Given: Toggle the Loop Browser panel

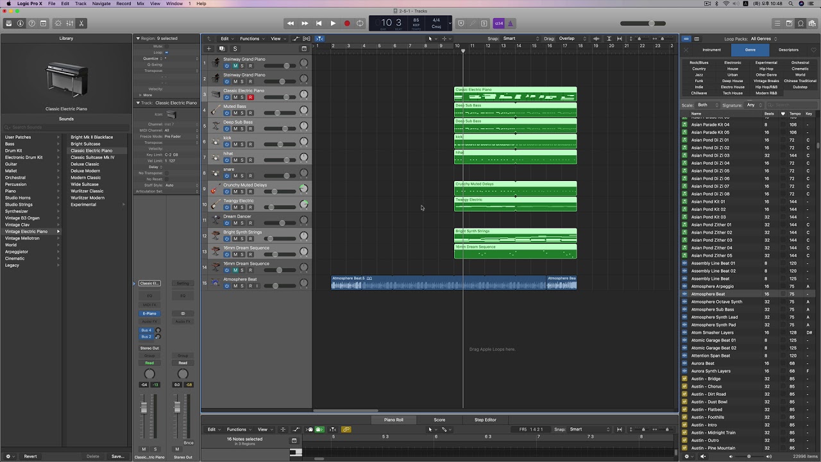Looking at the screenshot, I should coord(800,24).
